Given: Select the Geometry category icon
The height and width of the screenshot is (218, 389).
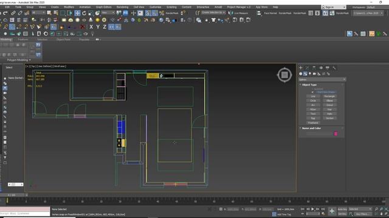Looking at the screenshot, I should [x=301, y=74].
